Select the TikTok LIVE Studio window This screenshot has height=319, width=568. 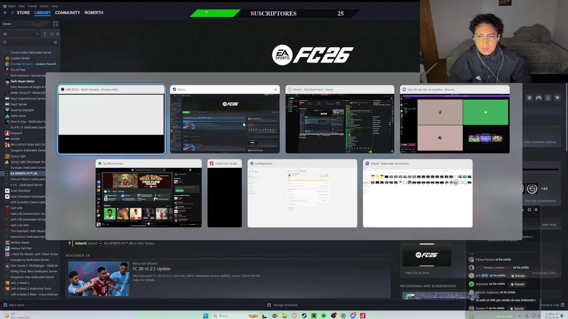point(225,193)
